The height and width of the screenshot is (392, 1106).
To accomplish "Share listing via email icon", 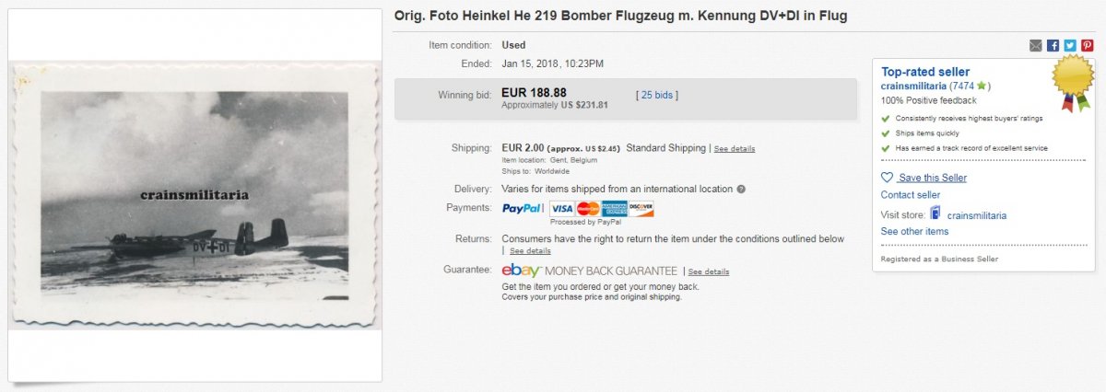I will pos(1036,45).
